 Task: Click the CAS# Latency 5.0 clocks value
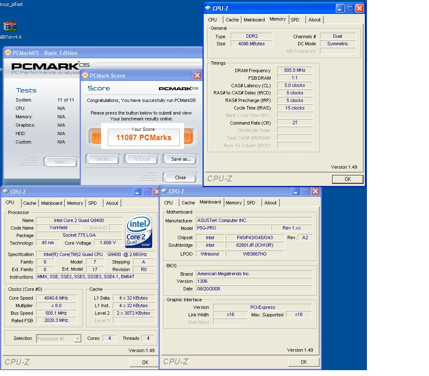(x=295, y=86)
